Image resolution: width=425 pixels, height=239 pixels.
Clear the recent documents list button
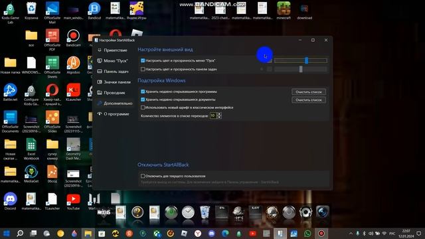coord(309,100)
